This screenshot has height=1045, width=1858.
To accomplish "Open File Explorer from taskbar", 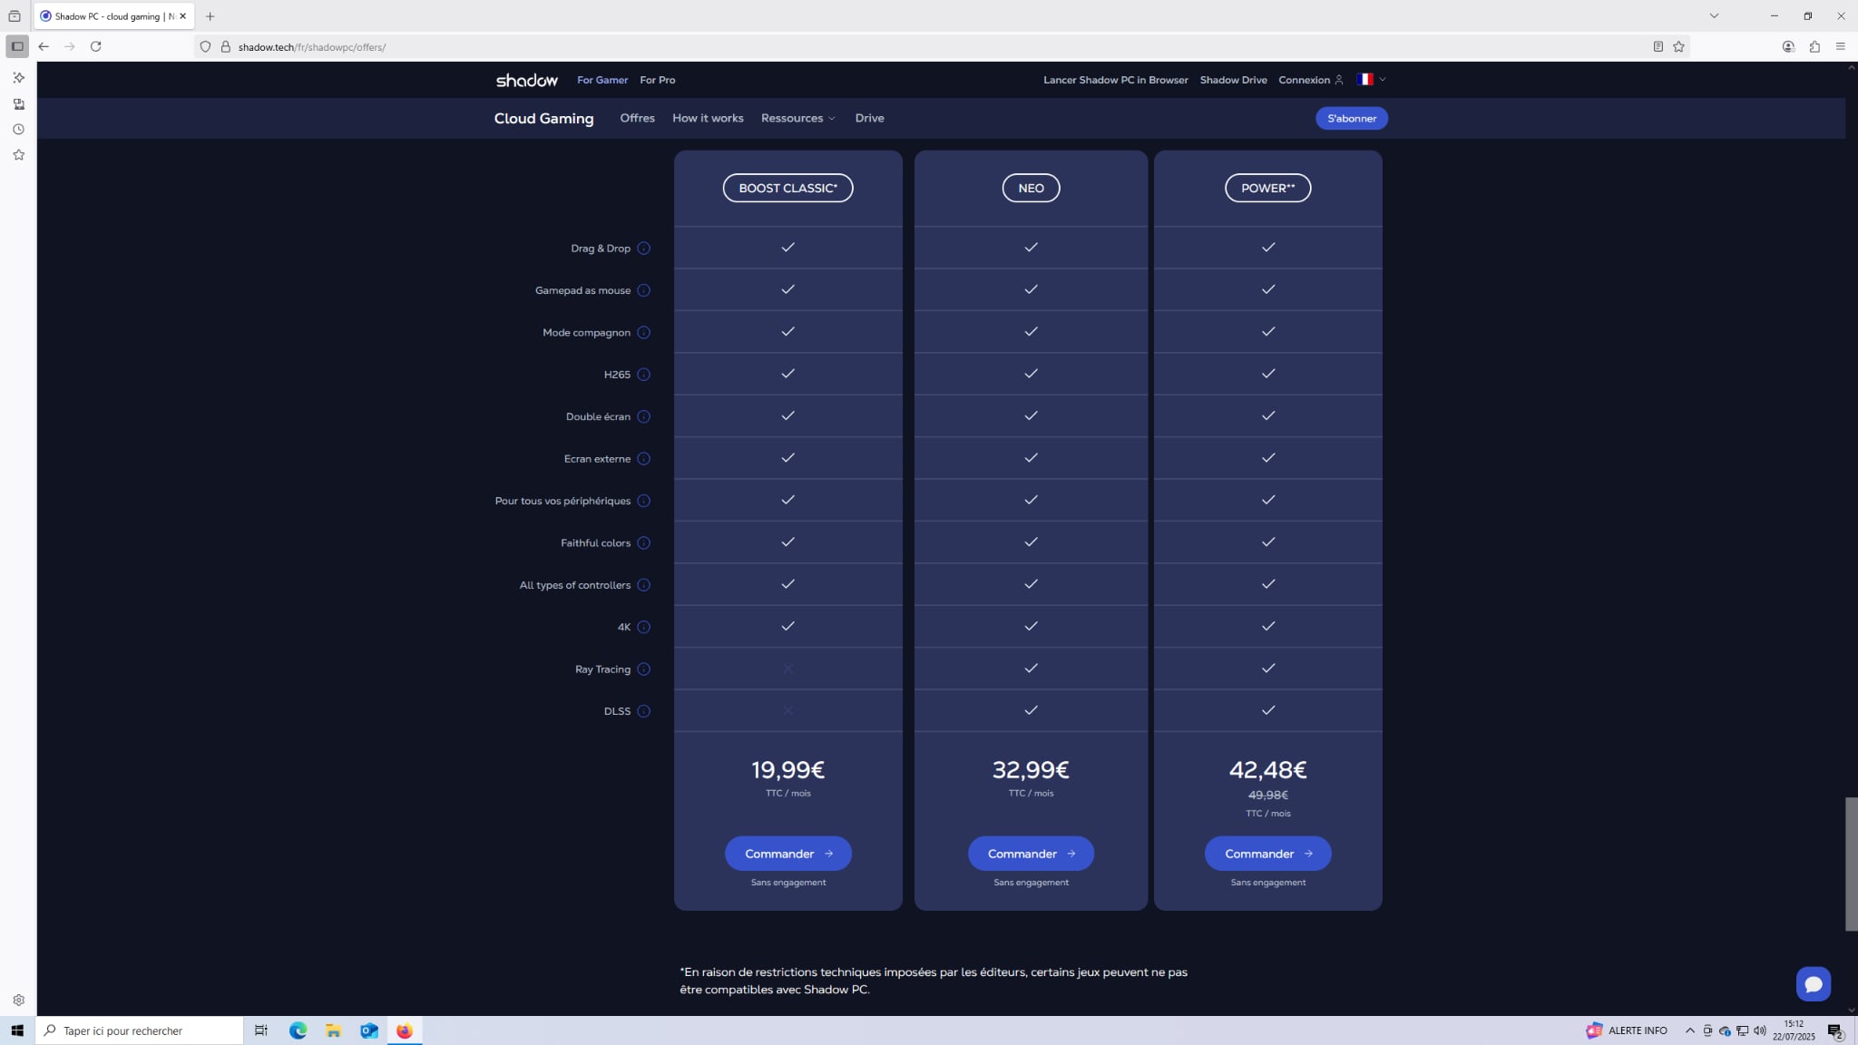I will pyautogui.click(x=333, y=1031).
